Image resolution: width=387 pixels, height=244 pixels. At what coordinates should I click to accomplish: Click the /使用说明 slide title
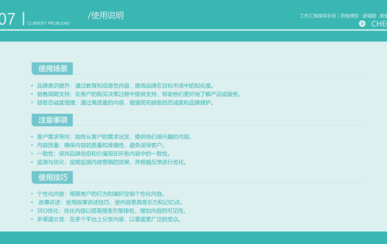click(106, 16)
